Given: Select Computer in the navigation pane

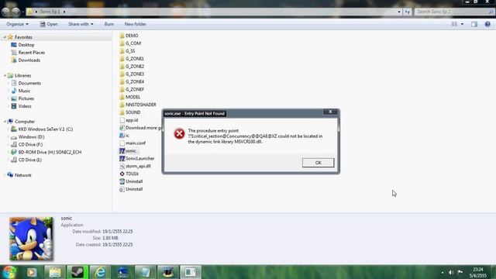Looking at the screenshot, I should click(25, 122).
